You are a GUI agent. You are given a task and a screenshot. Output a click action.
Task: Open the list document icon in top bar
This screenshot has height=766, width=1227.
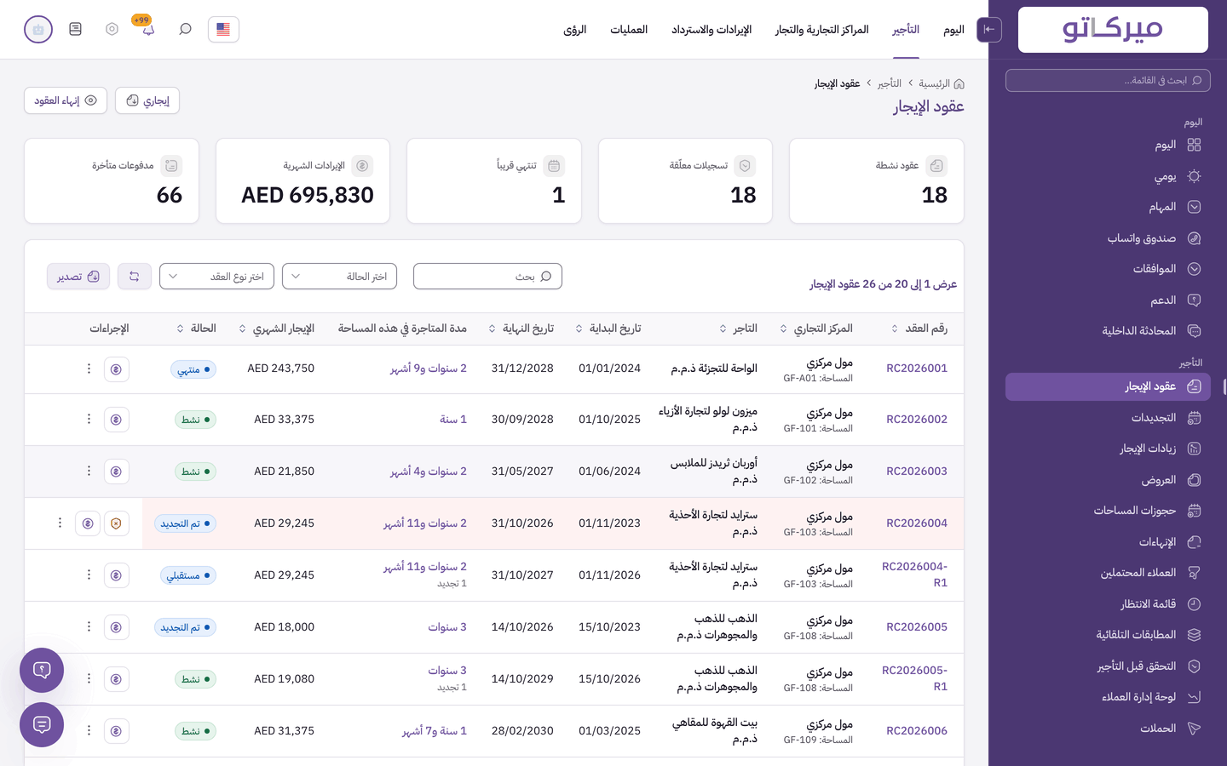(75, 29)
